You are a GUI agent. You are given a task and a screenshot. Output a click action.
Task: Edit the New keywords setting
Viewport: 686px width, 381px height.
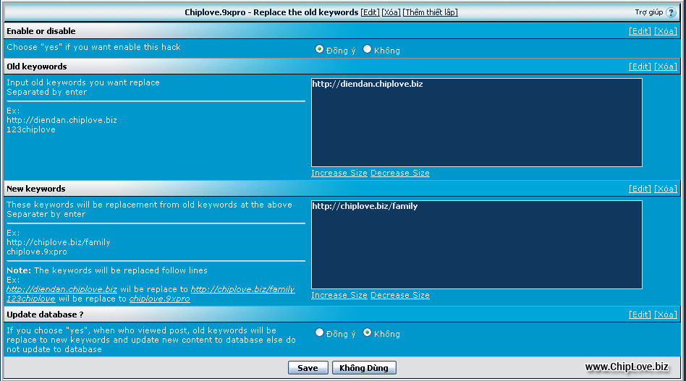[x=640, y=189]
